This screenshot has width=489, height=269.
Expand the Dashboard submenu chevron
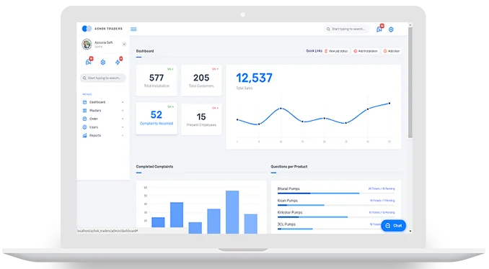[x=123, y=102]
